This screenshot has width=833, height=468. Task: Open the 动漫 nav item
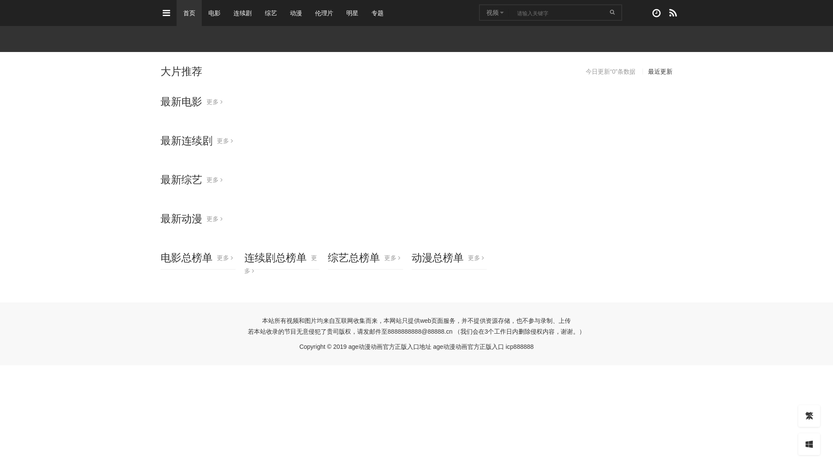click(296, 13)
